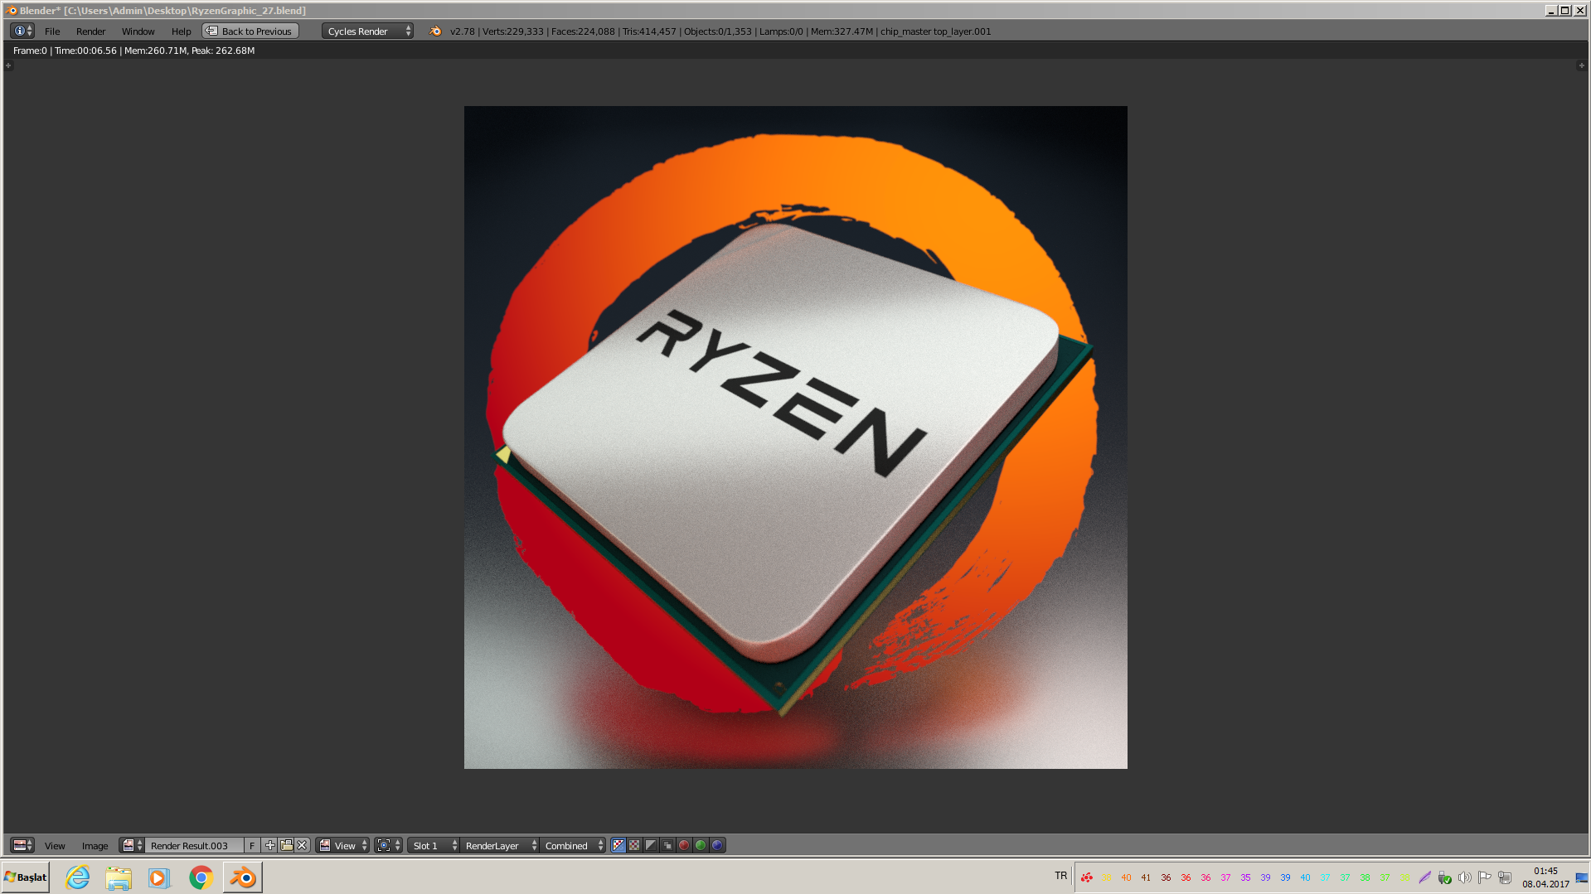The image size is (1591, 894).
Task: Toggle fake user F button
Action: [252, 845]
